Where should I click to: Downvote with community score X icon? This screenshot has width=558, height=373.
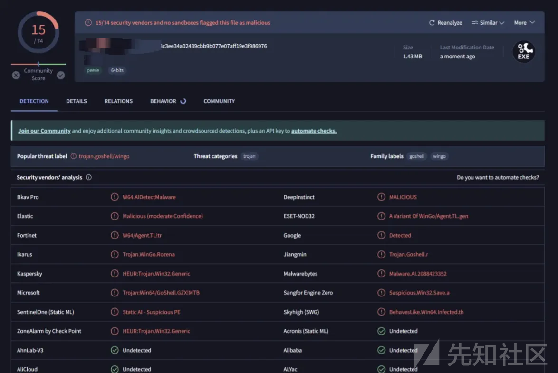pyautogui.click(x=16, y=75)
